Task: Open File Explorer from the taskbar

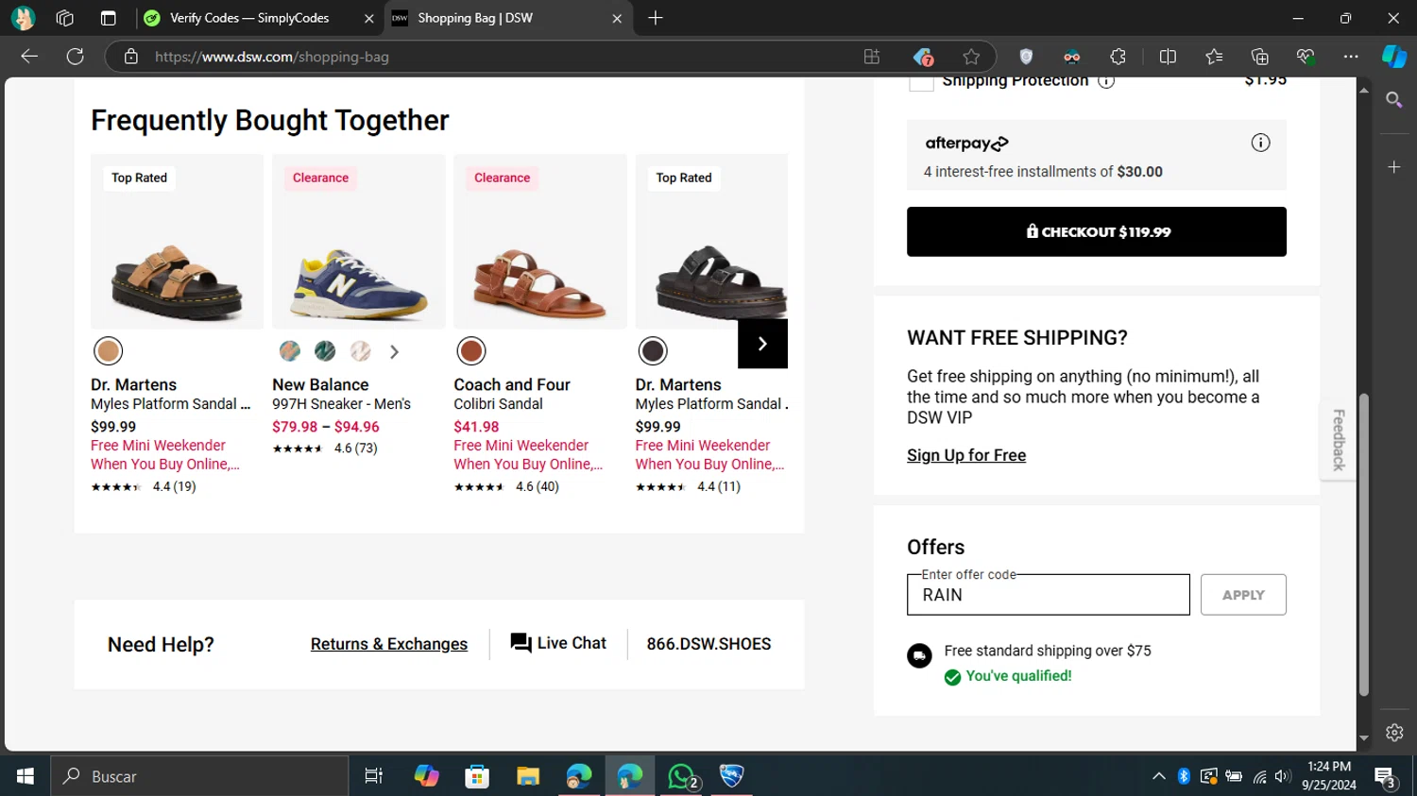Action: 528,776
